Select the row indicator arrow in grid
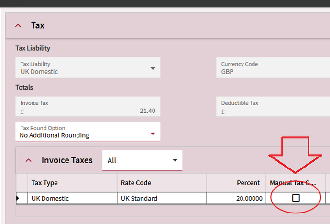The height and width of the screenshot is (224, 330). pyautogui.click(x=19, y=198)
